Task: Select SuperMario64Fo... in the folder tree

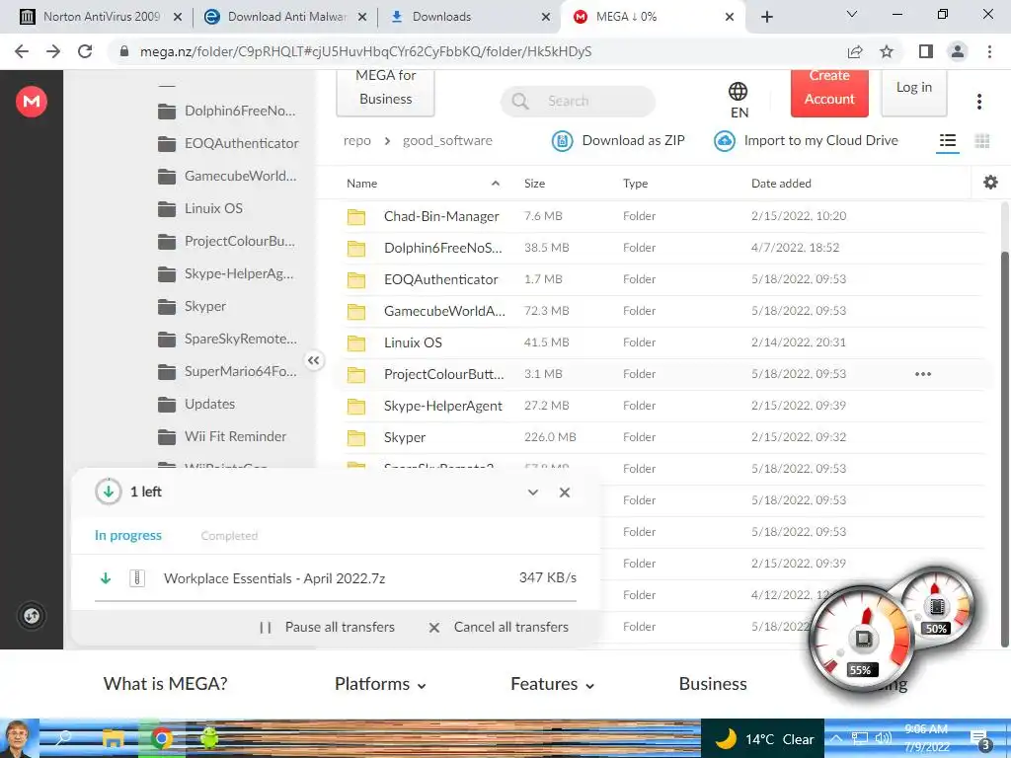Action: [x=228, y=371]
